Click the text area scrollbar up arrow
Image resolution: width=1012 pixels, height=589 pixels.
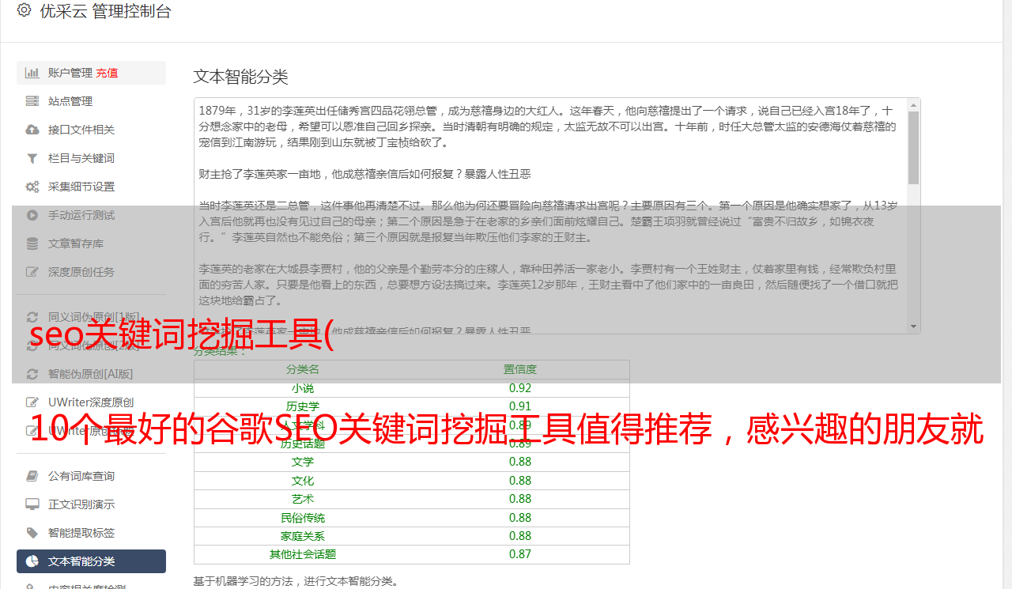[914, 104]
